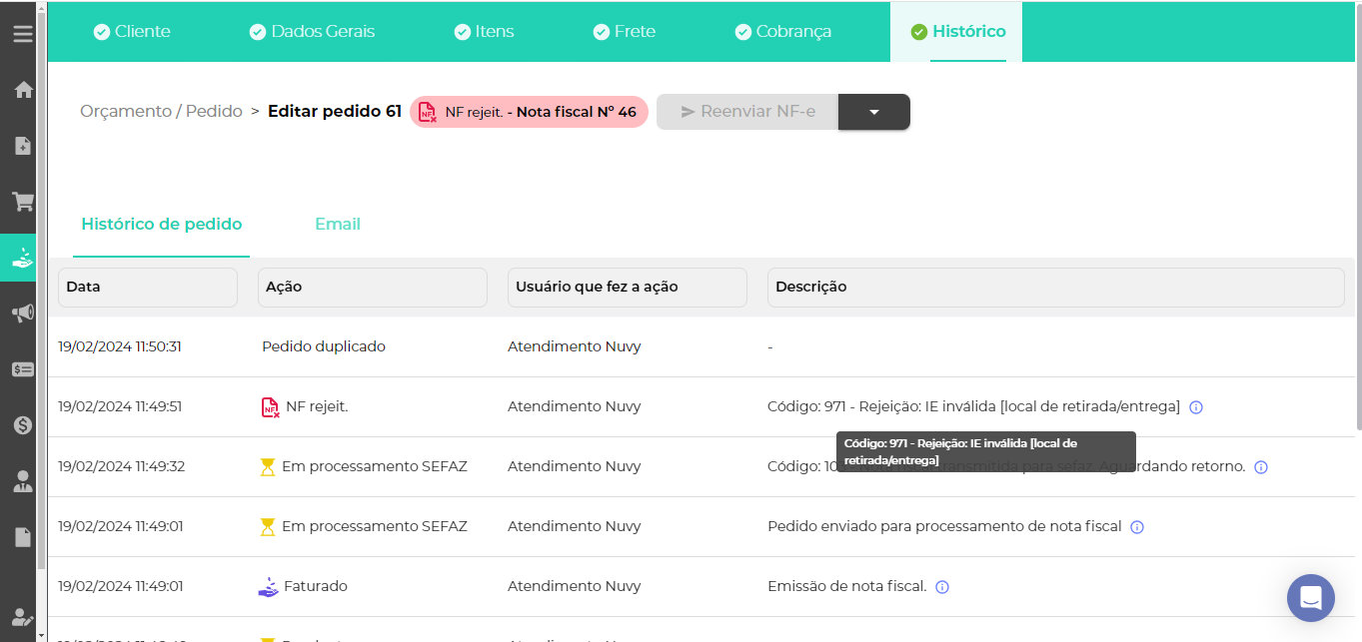Viewport: 1362px width, 642px height.
Task: Click the info icon beside the IE inválida rejection
Action: (x=1196, y=407)
